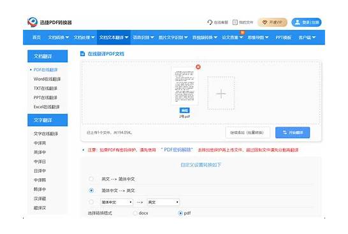The image size is (348, 234).
Task: Open 英译中 in sidebar
Action: coord(40,153)
